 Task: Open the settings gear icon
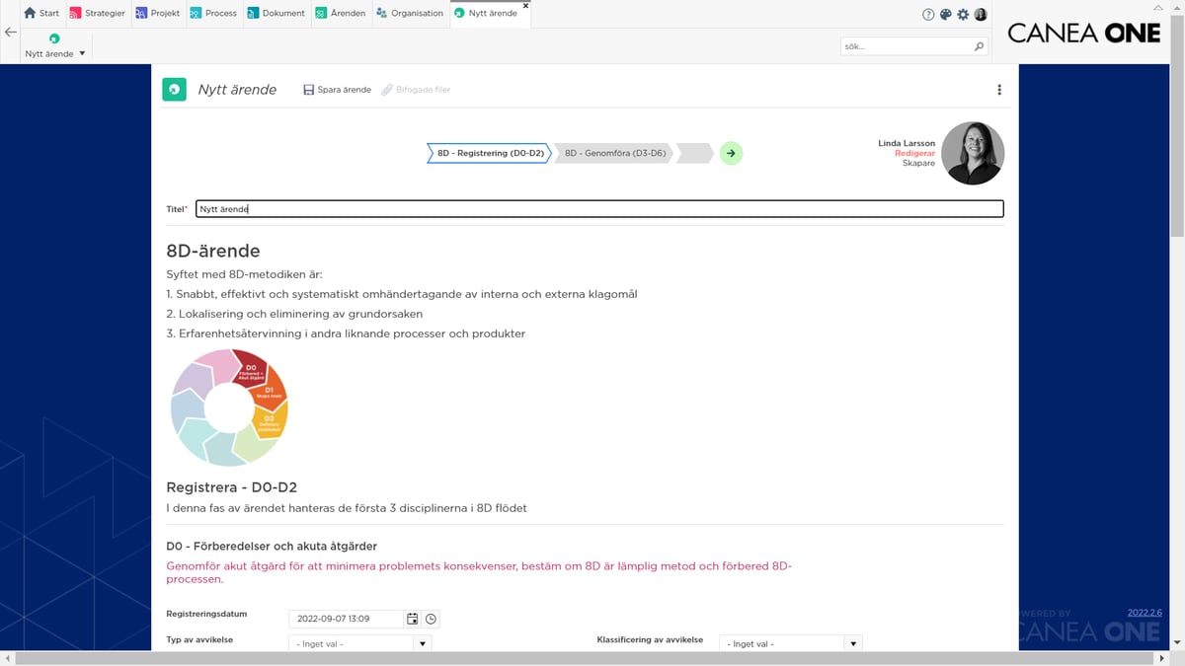963,14
